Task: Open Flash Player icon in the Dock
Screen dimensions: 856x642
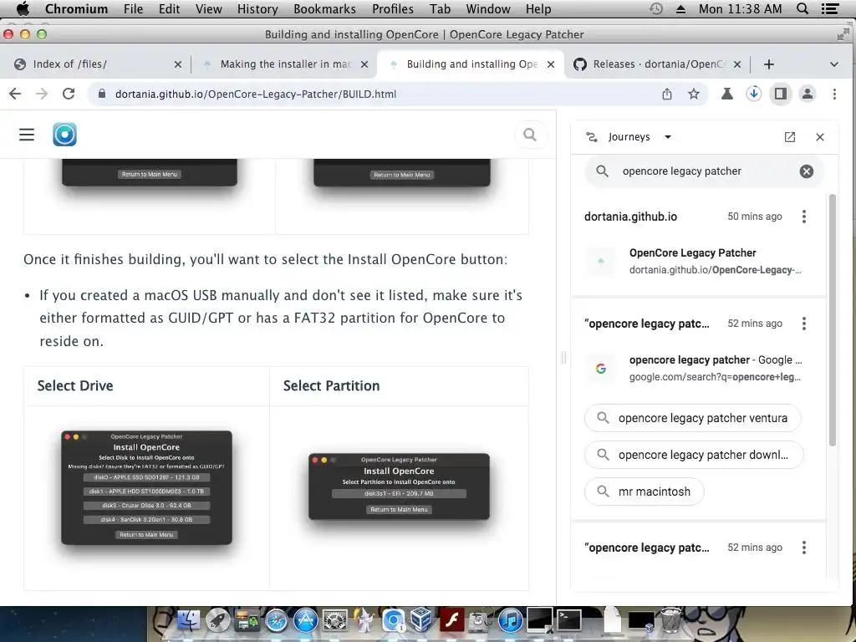Action: pos(452,621)
